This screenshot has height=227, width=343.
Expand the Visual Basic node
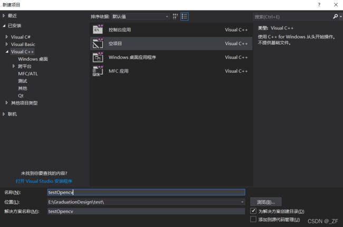click(x=6, y=44)
